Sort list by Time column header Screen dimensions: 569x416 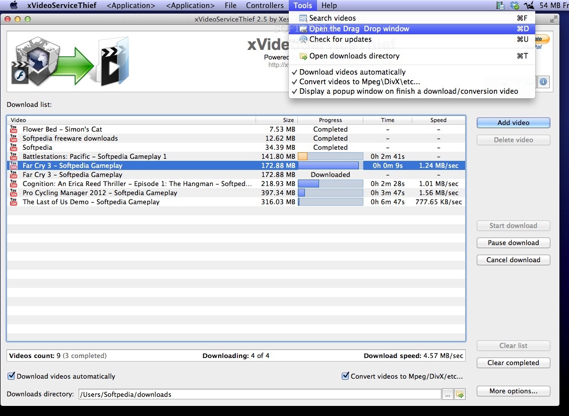coord(388,120)
